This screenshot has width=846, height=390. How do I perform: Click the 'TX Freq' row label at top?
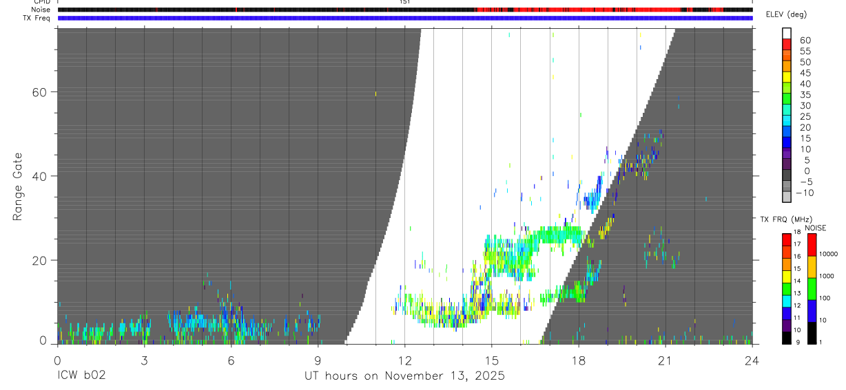point(37,18)
